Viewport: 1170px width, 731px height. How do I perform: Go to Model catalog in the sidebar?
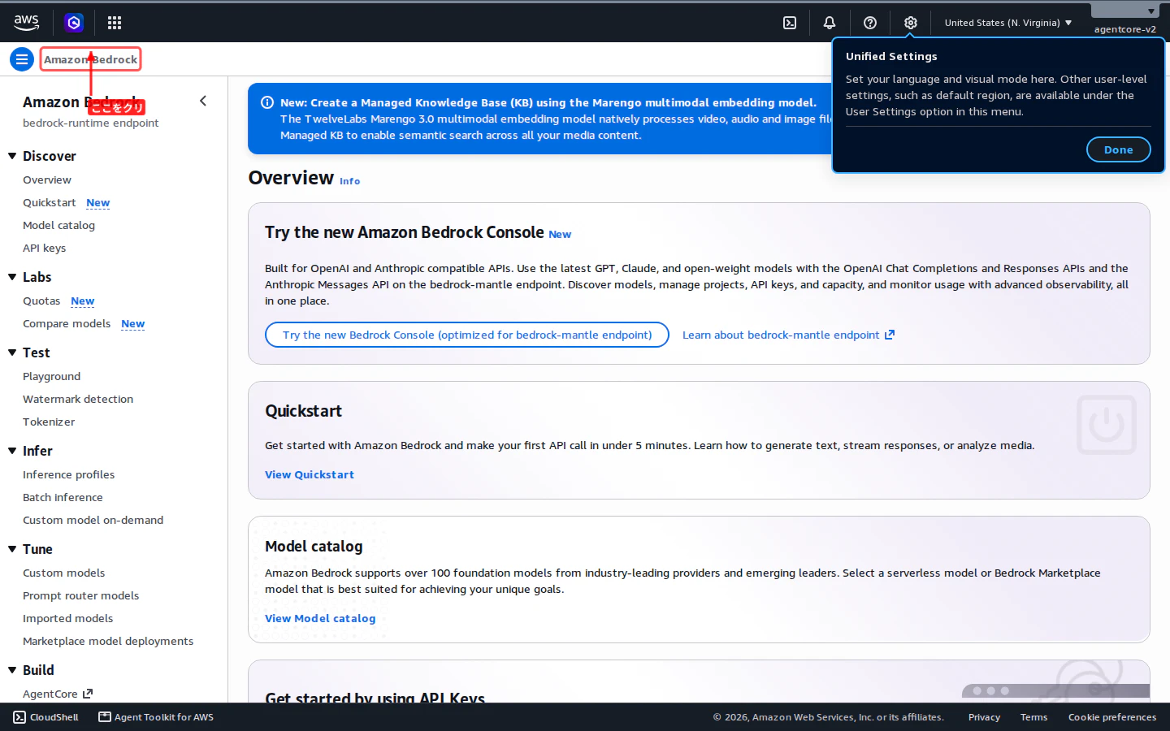58,225
